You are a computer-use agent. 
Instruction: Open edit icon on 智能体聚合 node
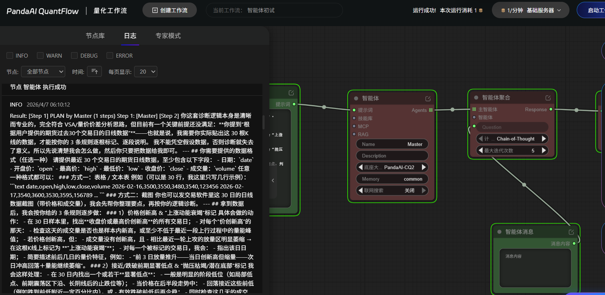548,98
